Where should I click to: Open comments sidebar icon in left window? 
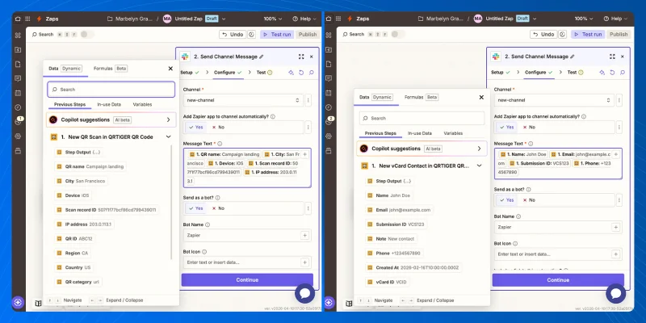[x=18, y=78]
